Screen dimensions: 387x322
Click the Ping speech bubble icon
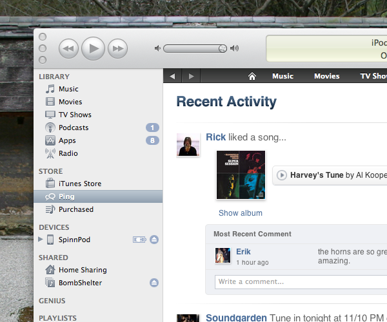click(50, 196)
